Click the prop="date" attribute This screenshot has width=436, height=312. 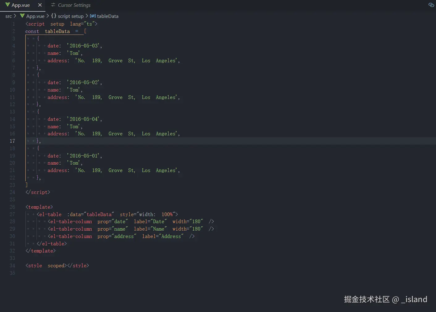point(113,222)
